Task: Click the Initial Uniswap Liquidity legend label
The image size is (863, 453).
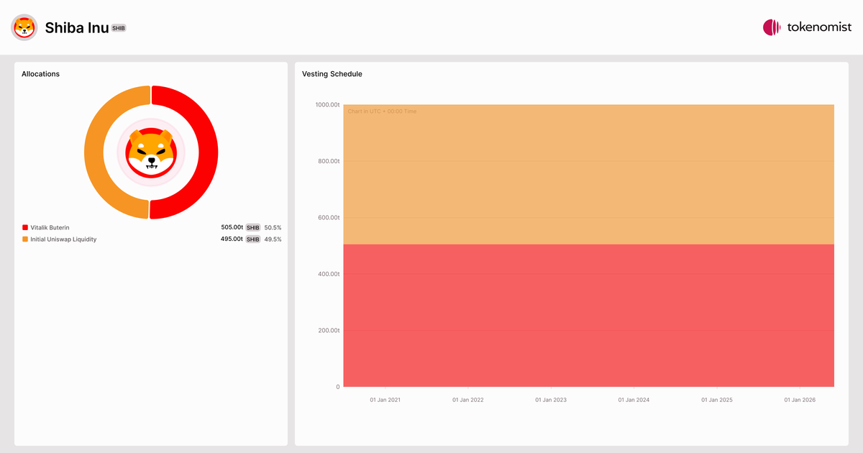Action: click(63, 239)
